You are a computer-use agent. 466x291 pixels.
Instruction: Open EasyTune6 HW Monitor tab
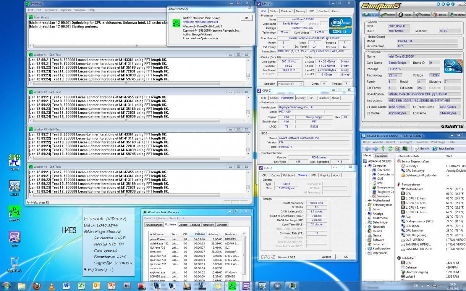click(458, 14)
